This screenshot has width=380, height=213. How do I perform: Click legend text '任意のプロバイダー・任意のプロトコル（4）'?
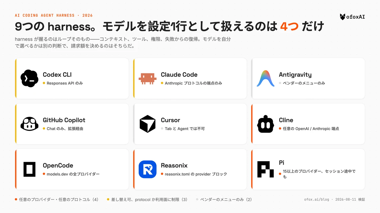point(58,199)
